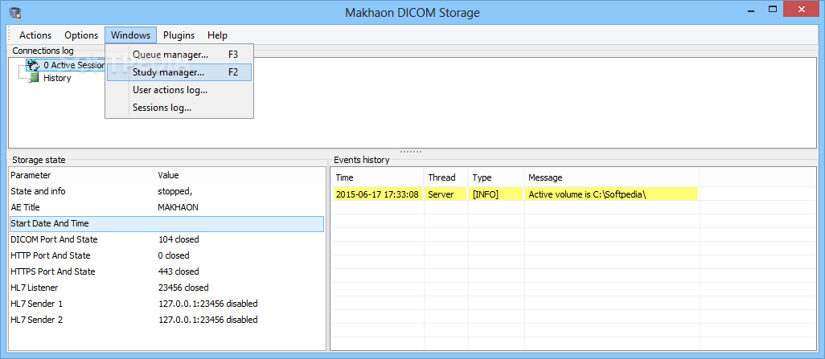825x359 pixels.
Task: Open the Options menu
Action: pos(81,35)
